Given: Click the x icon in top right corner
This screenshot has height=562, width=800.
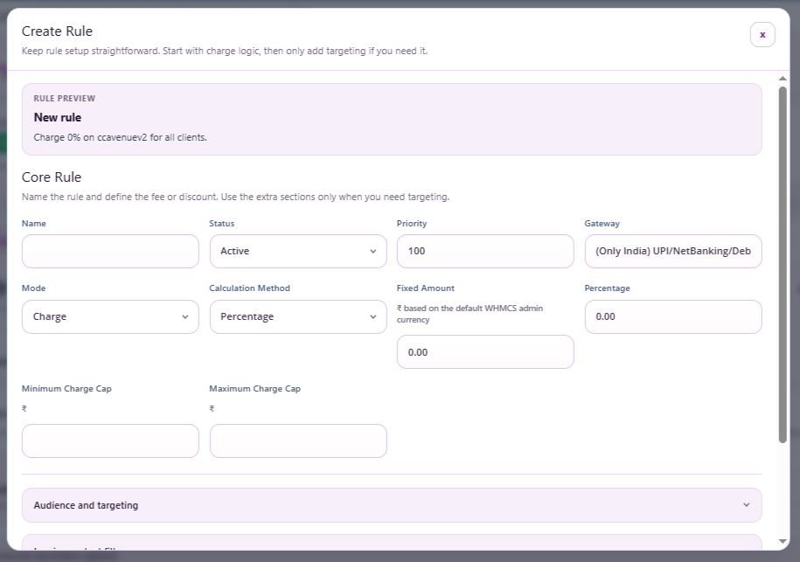Looking at the screenshot, I should [762, 34].
